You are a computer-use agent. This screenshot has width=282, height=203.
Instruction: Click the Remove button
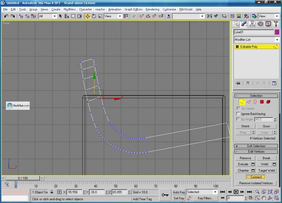point(245,158)
